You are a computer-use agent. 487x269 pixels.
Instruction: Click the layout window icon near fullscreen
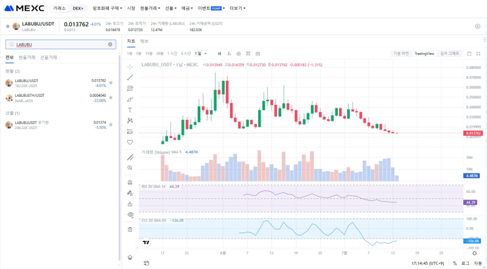(x=469, y=54)
